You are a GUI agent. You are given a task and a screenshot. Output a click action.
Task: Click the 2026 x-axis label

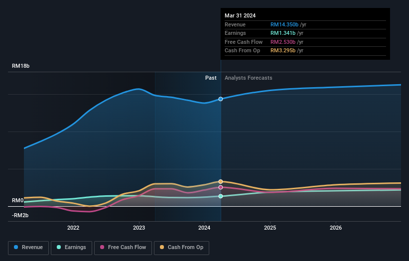point(336,228)
